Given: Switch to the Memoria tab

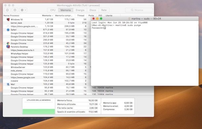Looking at the screenshot, I should tap(66, 10).
